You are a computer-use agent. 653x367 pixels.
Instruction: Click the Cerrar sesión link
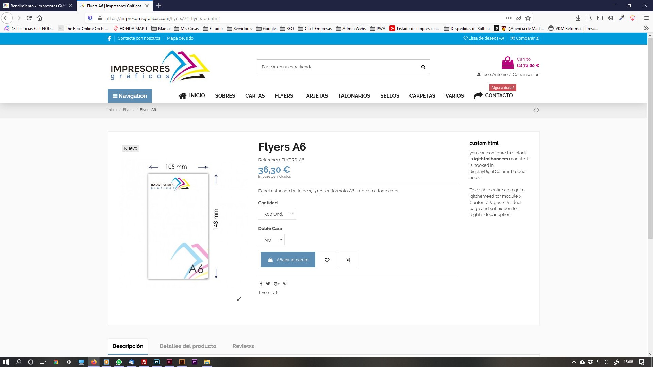[526, 75]
